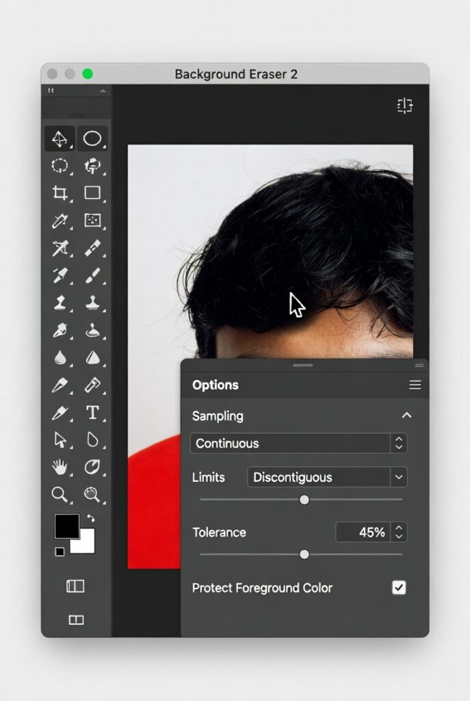Click the larger two-pane mode icon

[x=75, y=586]
